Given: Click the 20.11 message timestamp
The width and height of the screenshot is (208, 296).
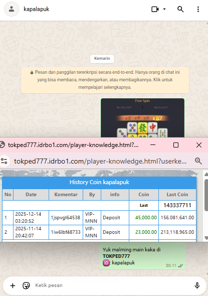Looking at the screenshot, I should click(171, 265).
